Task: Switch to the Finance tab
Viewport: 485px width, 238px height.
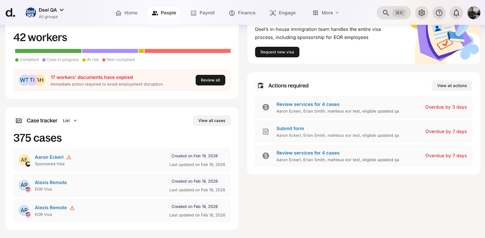Action: (242, 13)
